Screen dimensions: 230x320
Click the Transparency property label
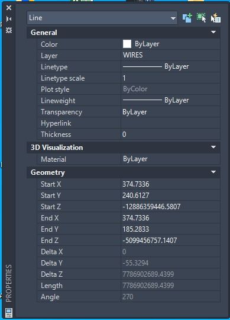tap(61, 112)
